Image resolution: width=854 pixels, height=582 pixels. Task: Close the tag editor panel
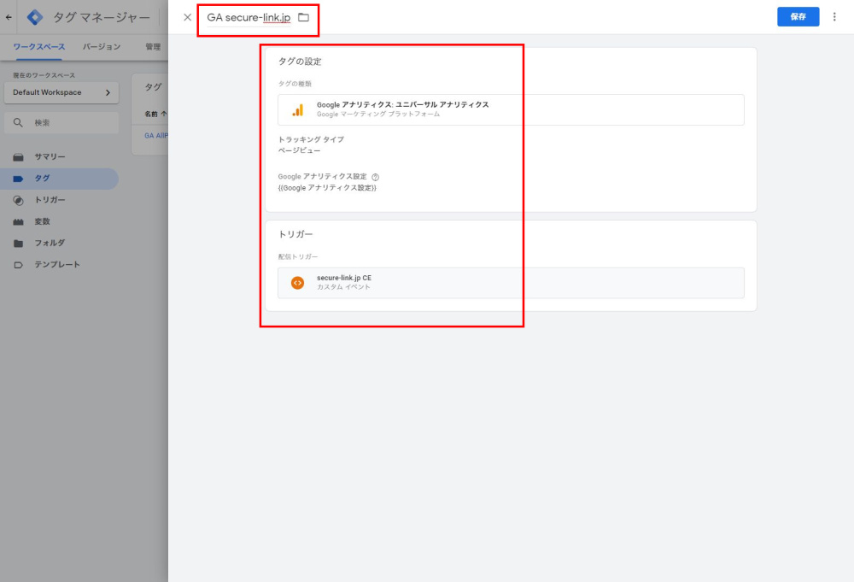pos(187,17)
